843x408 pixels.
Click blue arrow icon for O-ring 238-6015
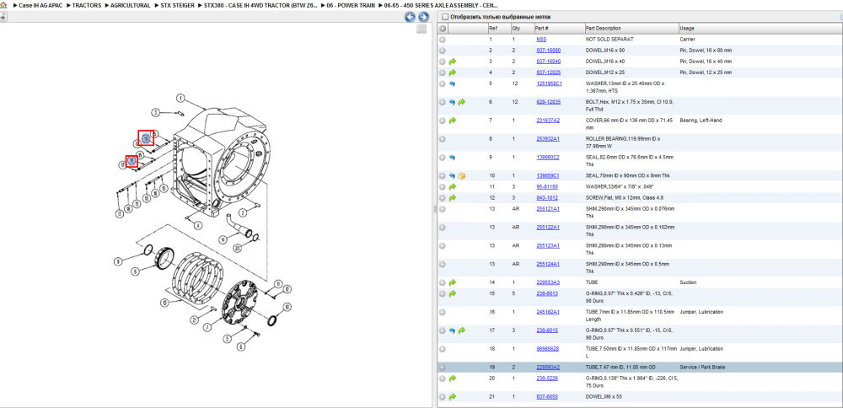click(x=452, y=330)
